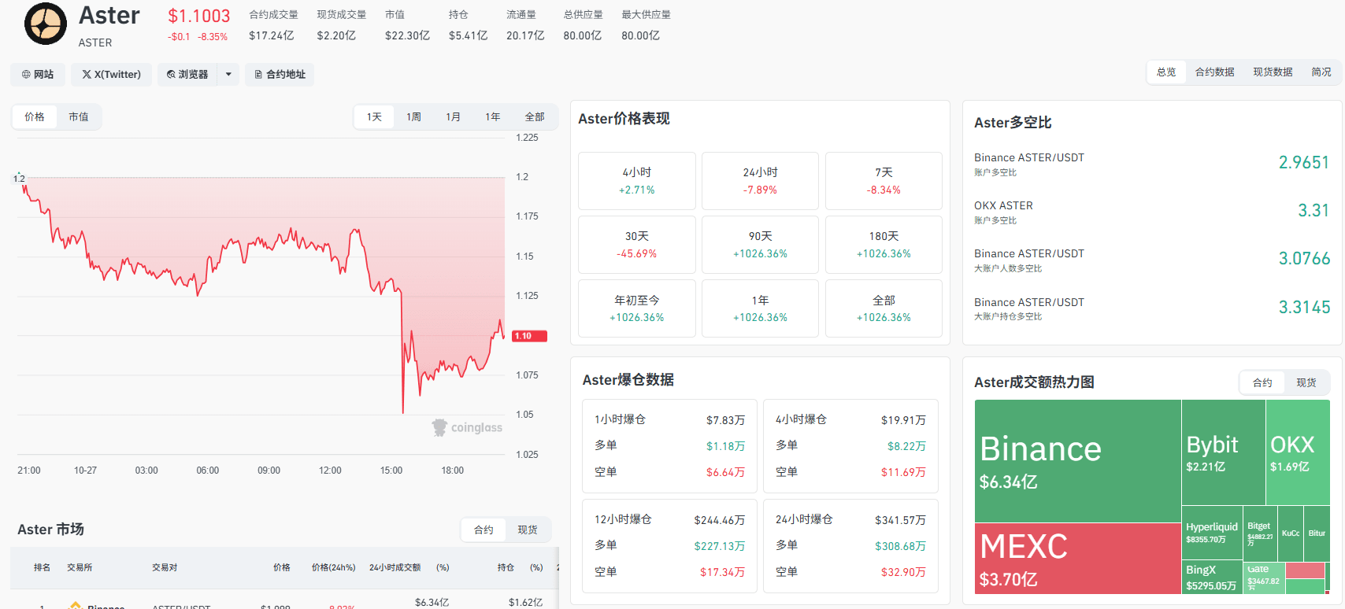This screenshot has height=609, width=1345.
Task: Click the Bitget heatmap block
Action: tap(1260, 533)
